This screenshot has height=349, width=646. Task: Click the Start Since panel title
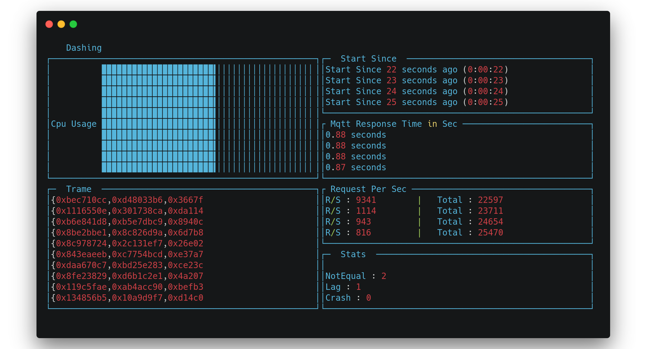coord(368,59)
